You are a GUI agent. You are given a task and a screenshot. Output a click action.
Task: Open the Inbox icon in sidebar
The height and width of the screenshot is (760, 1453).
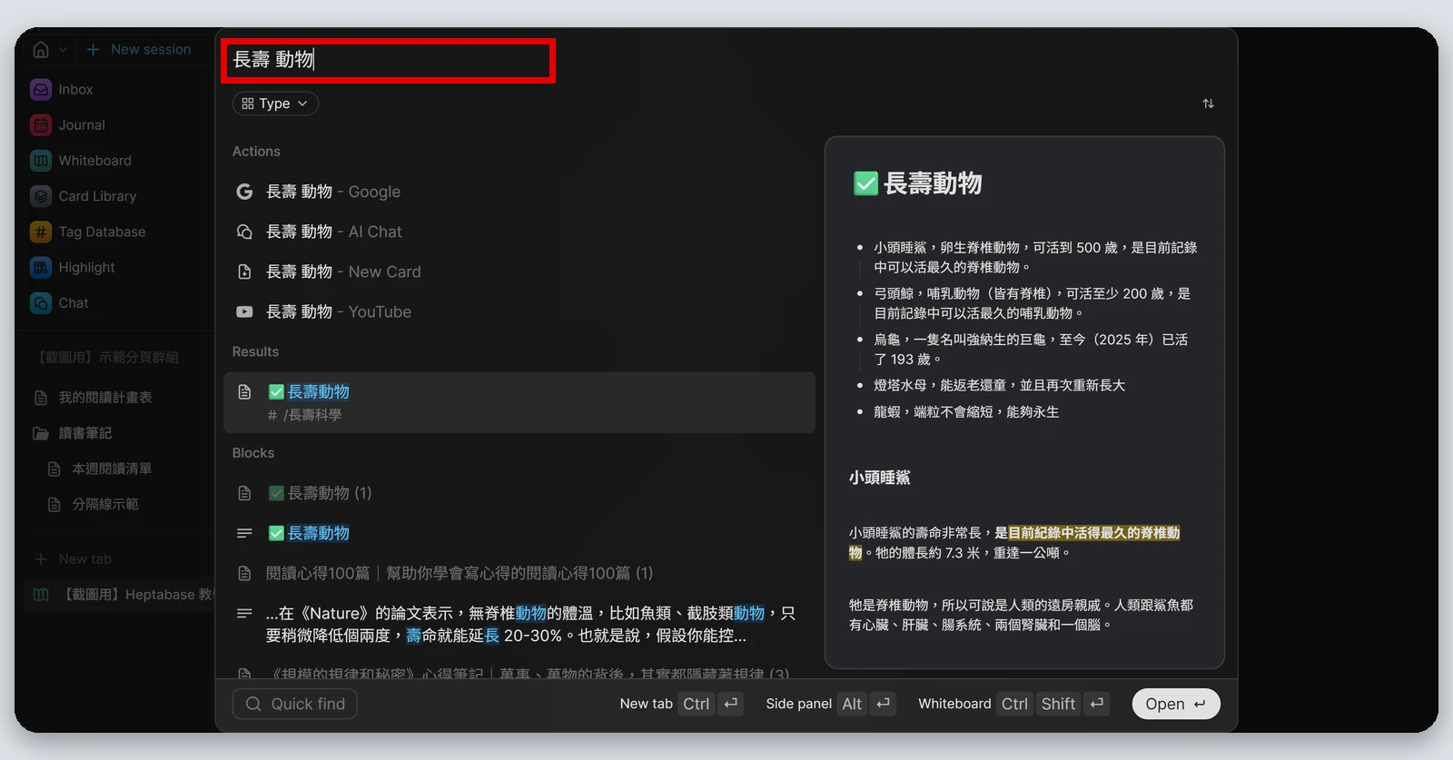coord(40,89)
